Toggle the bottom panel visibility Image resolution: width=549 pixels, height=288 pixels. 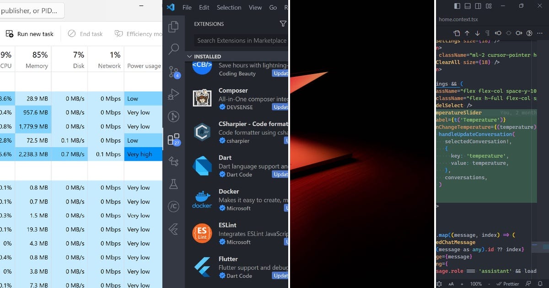[468, 6]
